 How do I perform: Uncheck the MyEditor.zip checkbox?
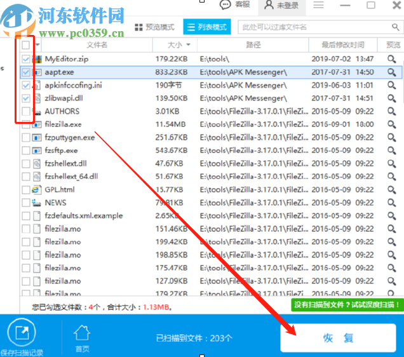[x=26, y=59]
